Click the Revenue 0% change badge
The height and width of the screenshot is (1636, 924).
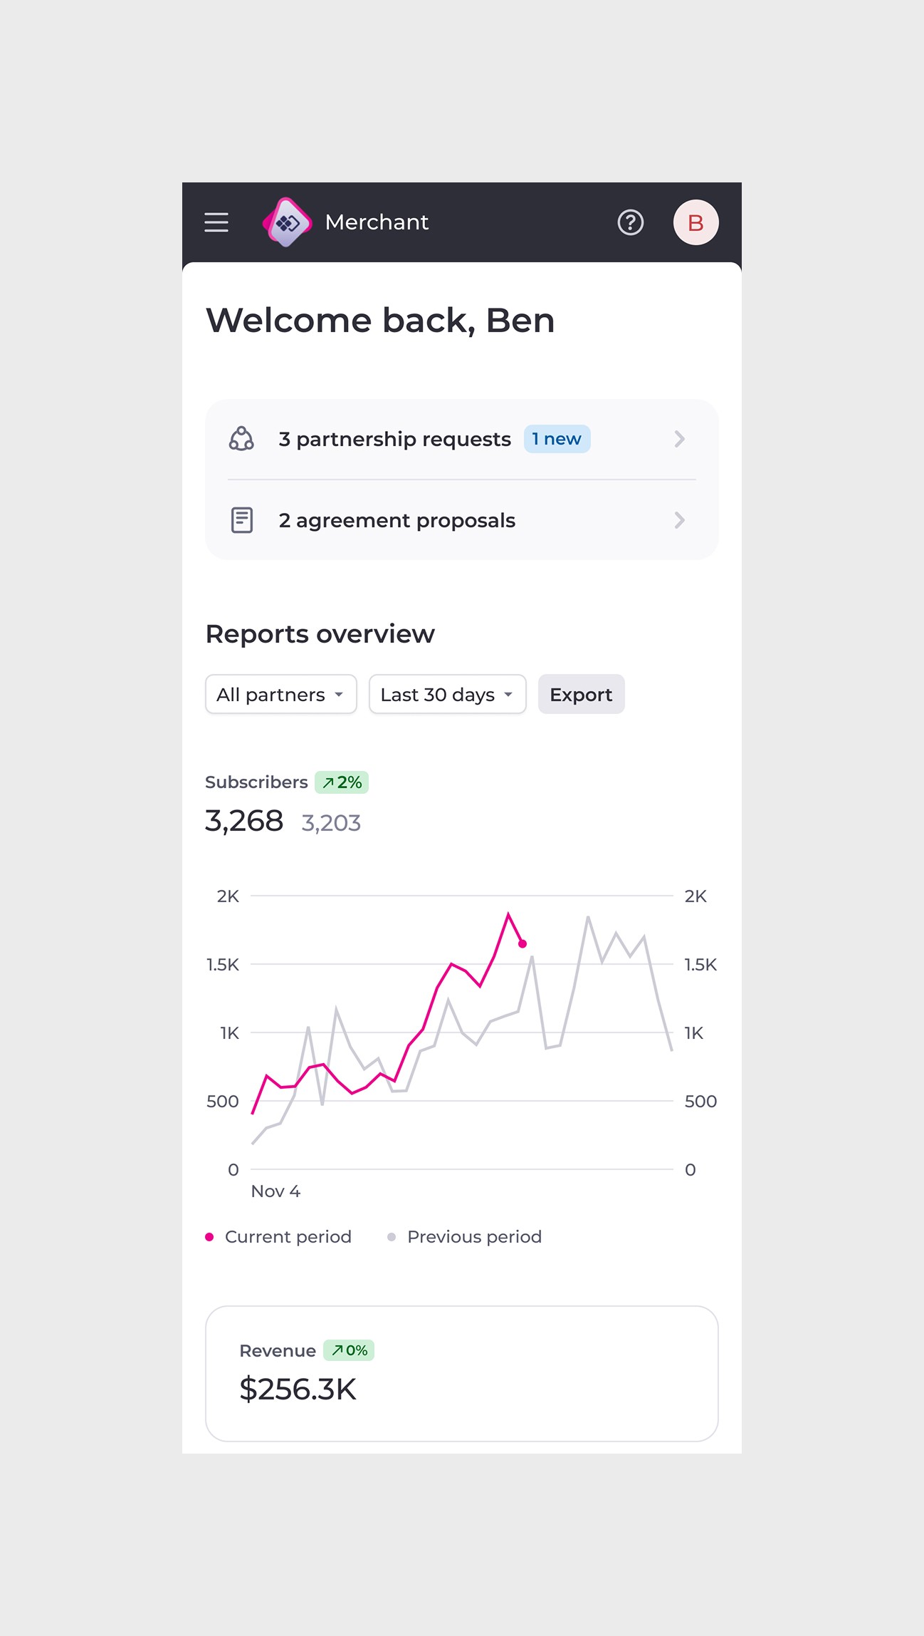point(349,1350)
